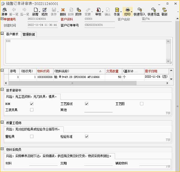Toggle the 检验标准 checkbox

click(87, 136)
